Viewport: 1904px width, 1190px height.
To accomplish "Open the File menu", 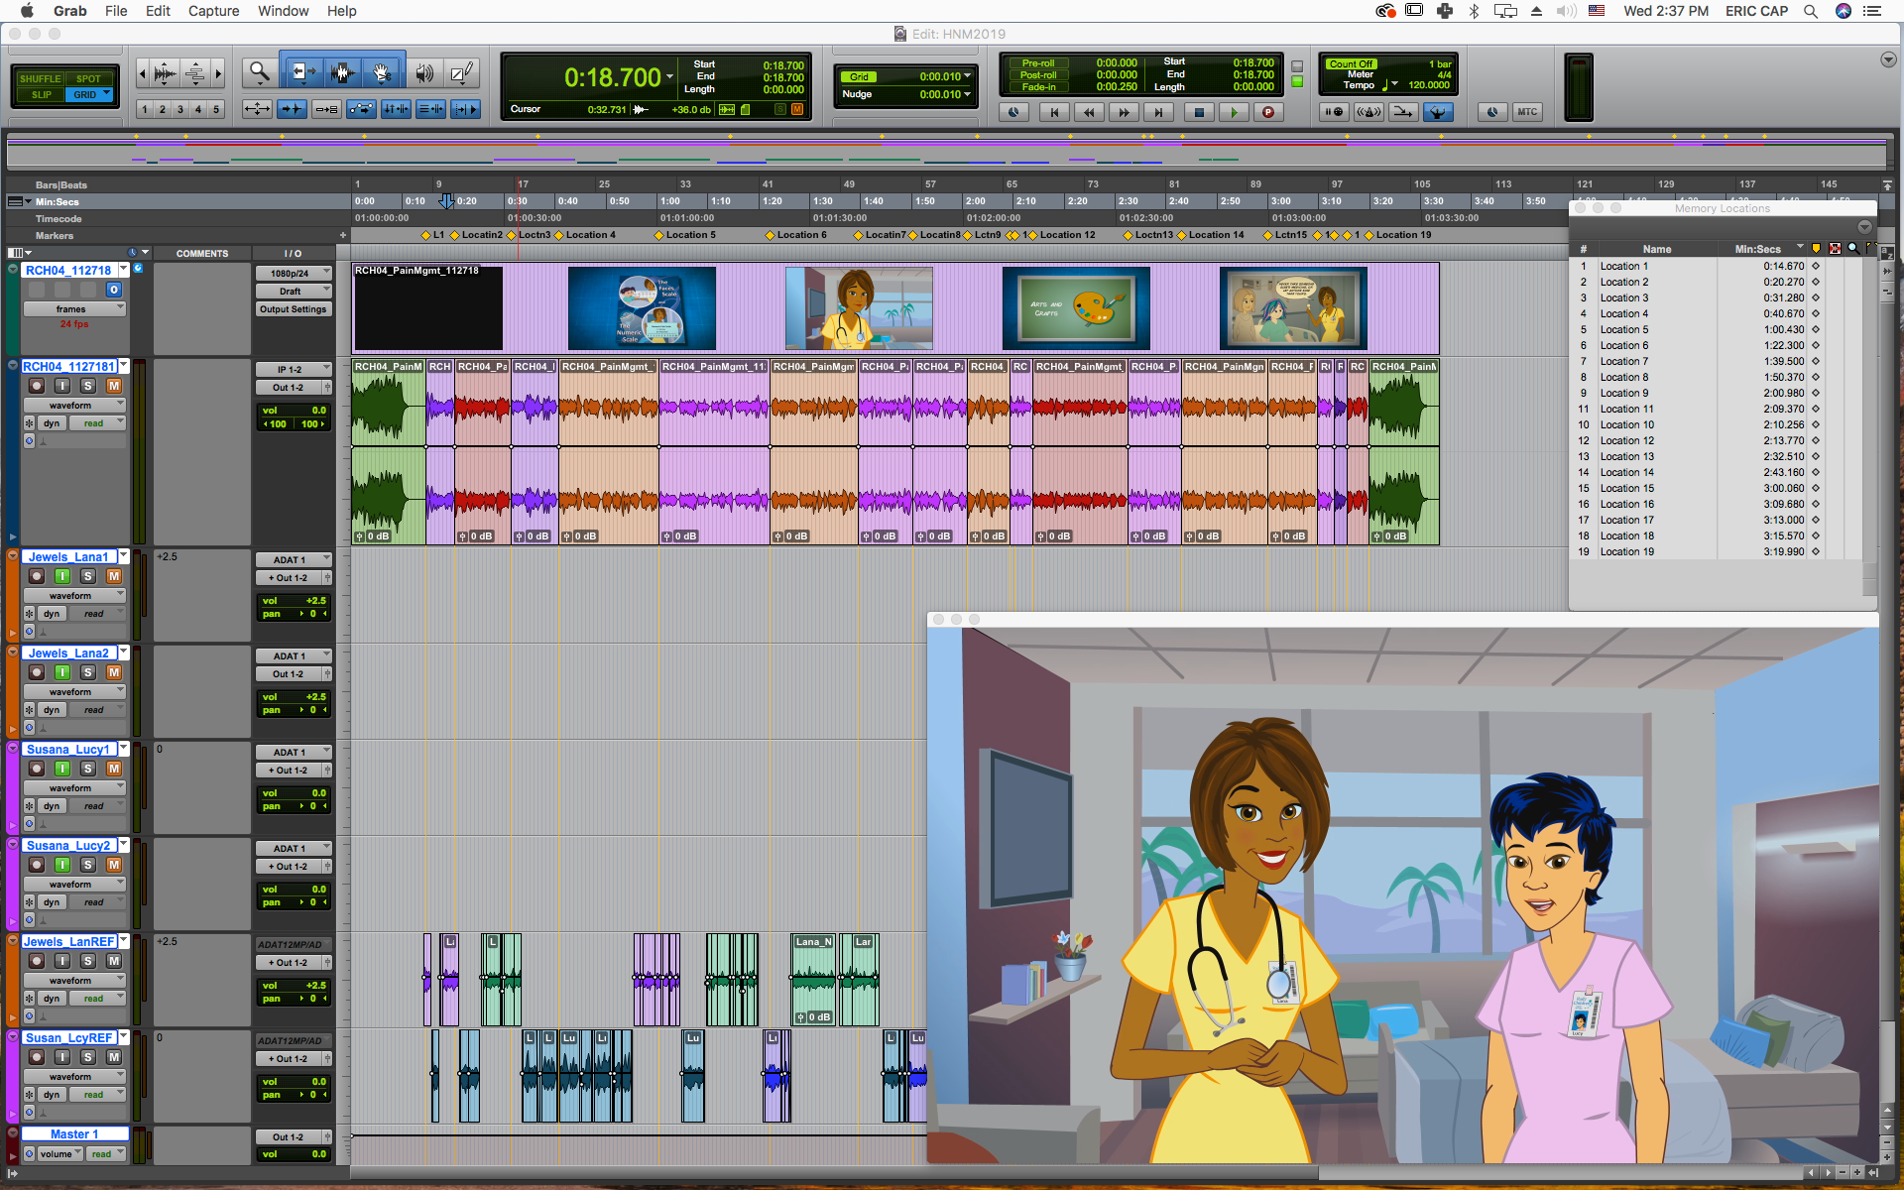I will tap(116, 11).
